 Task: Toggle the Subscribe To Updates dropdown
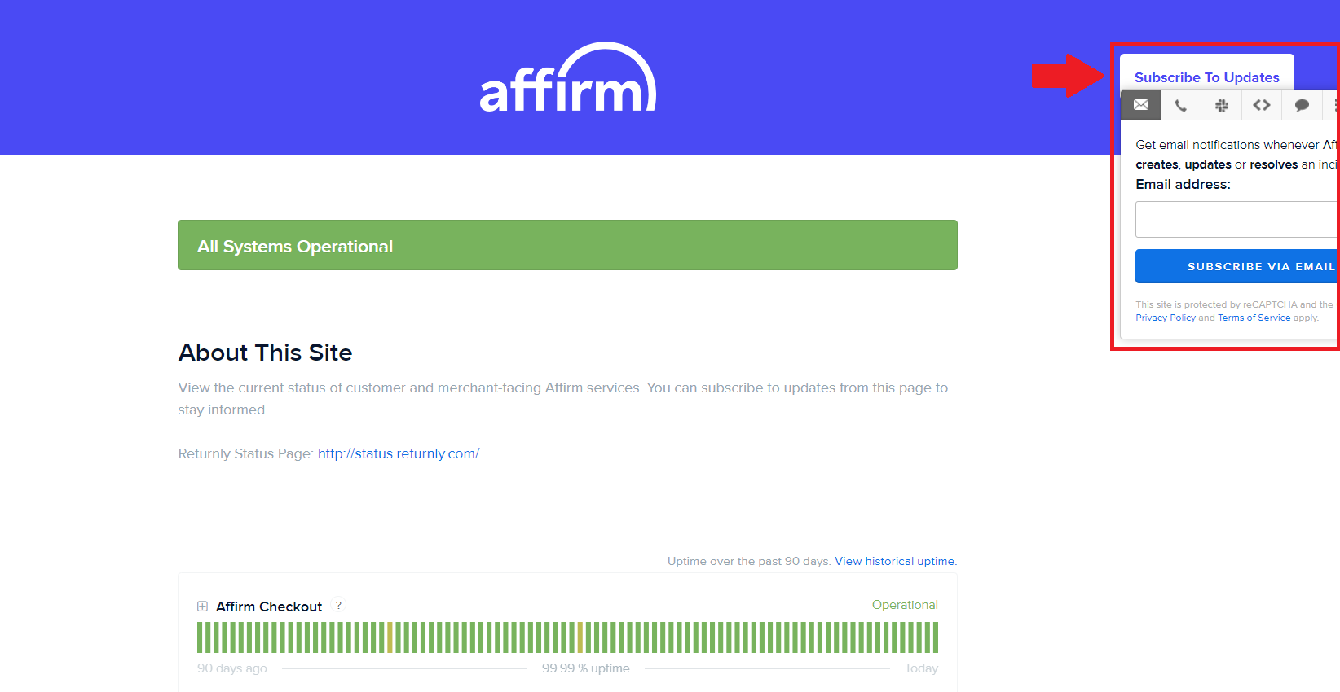click(x=1206, y=77)
